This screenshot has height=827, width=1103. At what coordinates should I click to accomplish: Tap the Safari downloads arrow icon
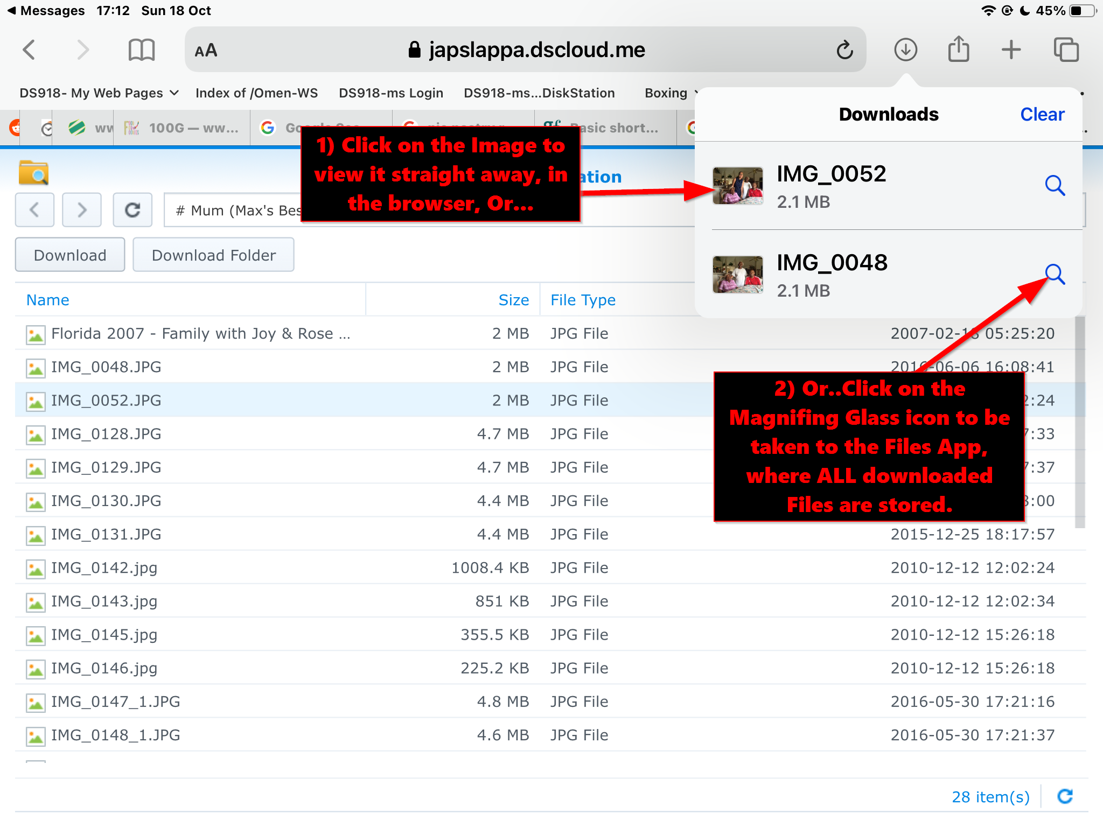click(x=906, y=50)
